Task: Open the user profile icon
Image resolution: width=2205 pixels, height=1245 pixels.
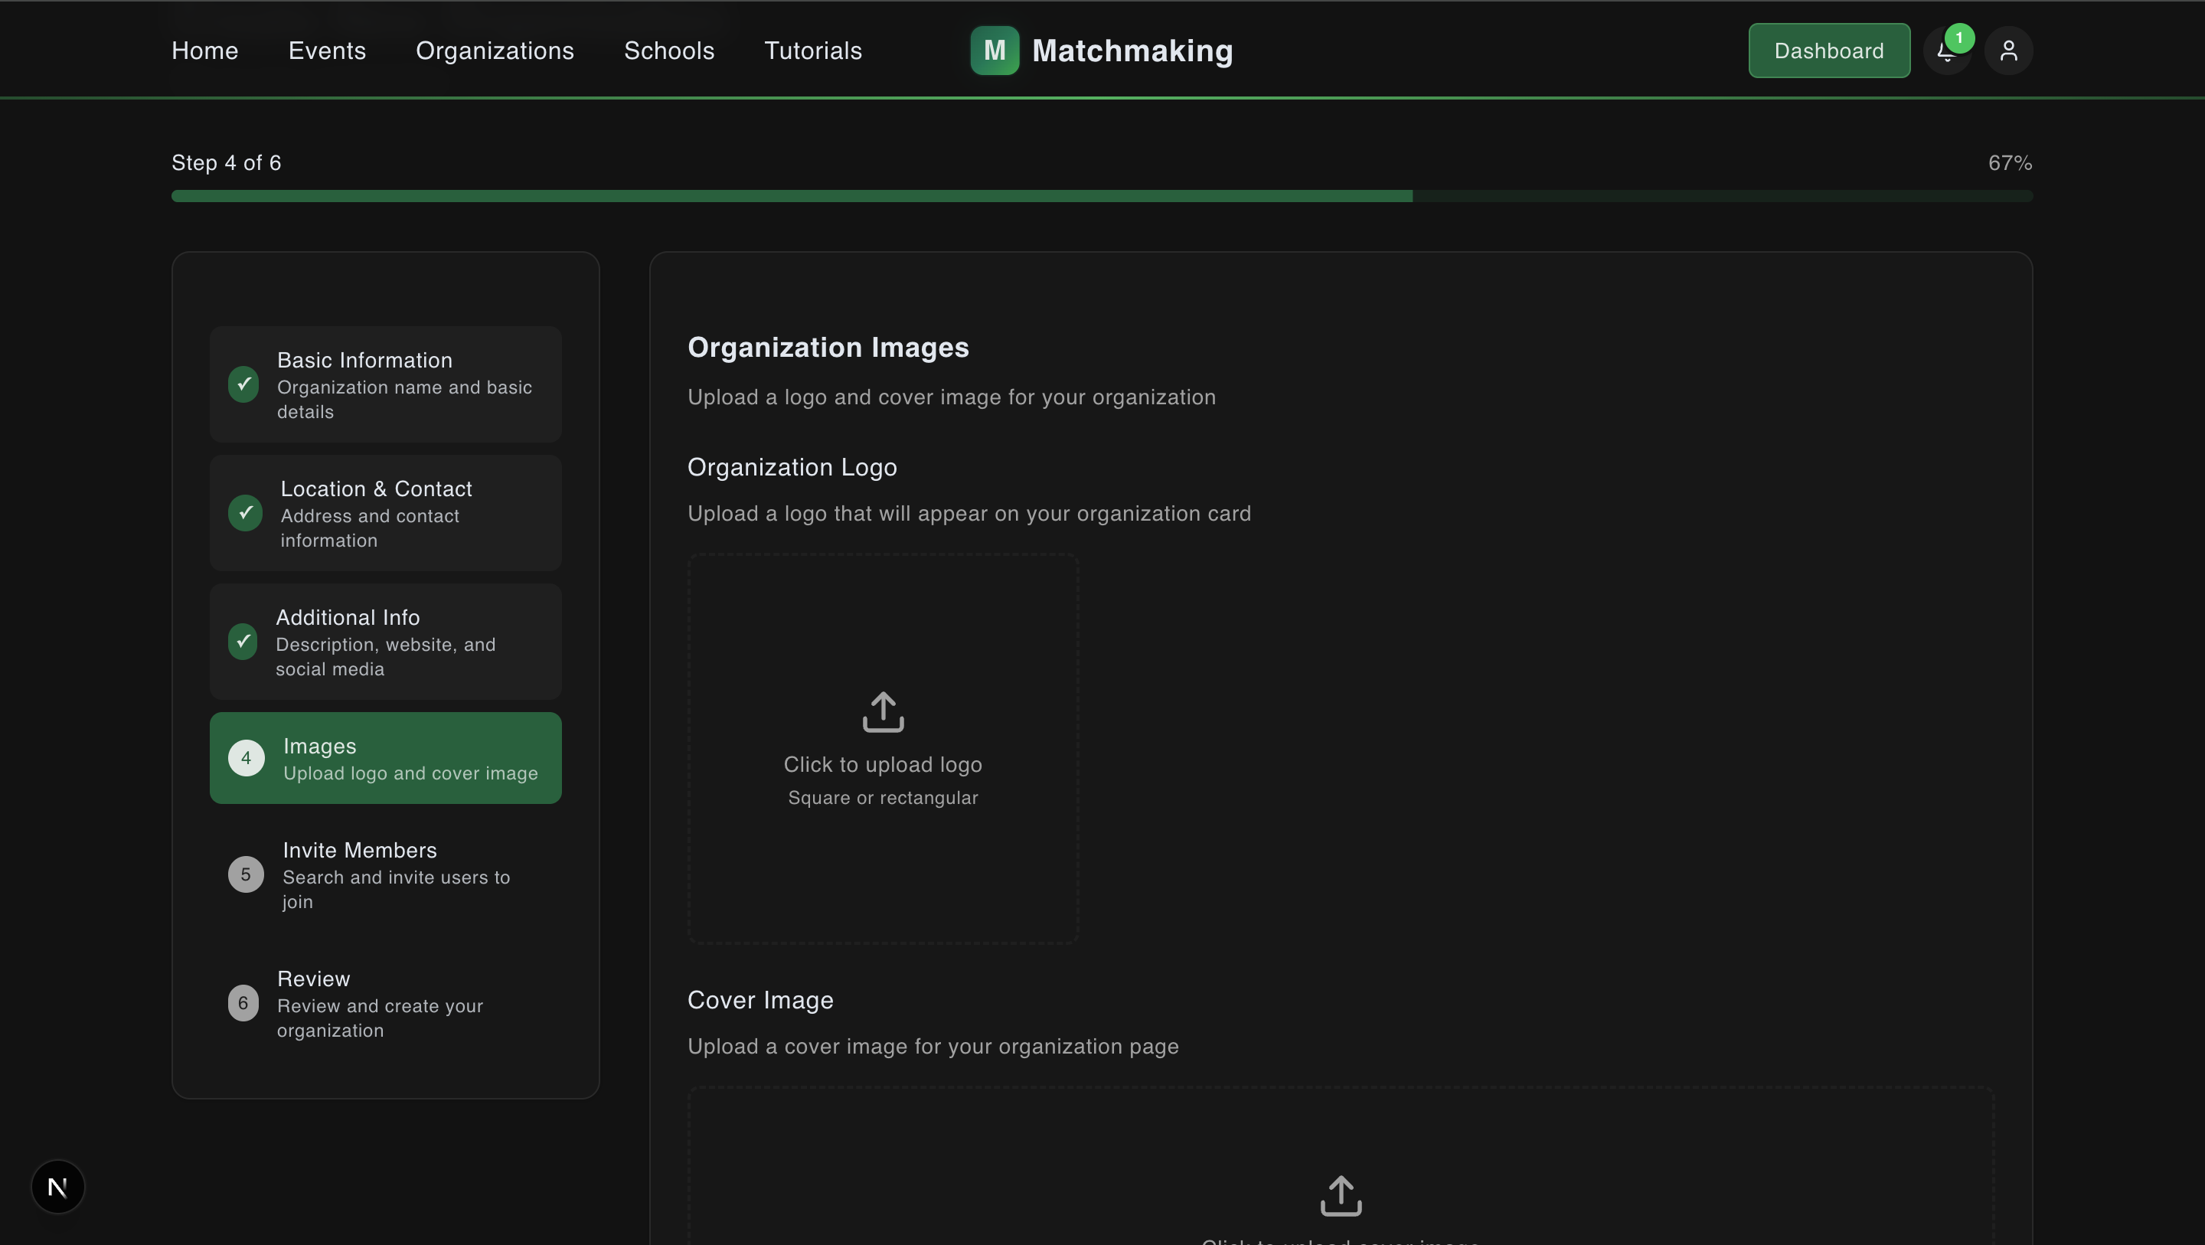Action: [x=2008, y=51]
